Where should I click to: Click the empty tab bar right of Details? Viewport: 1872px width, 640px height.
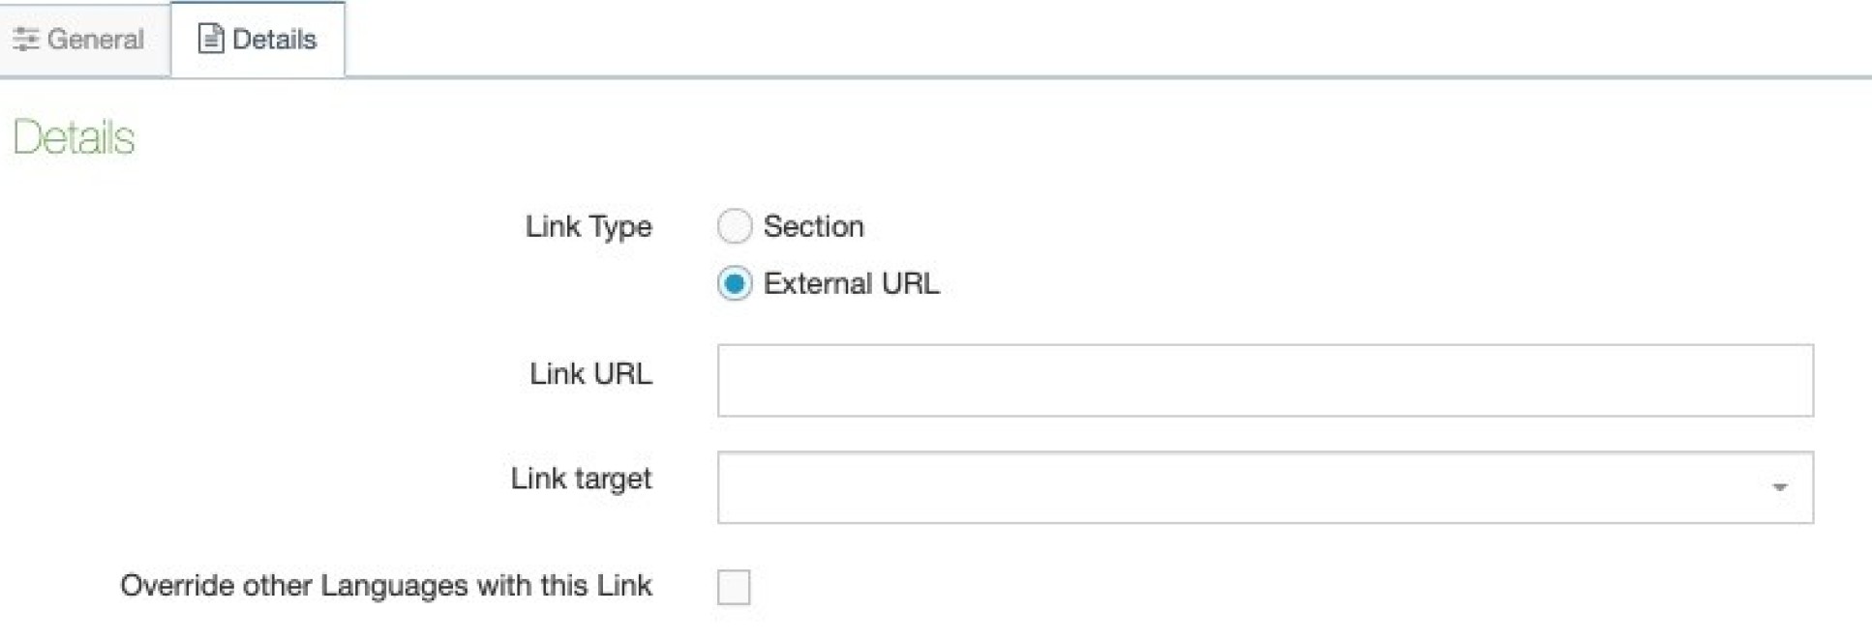(x=1065, y=39)
